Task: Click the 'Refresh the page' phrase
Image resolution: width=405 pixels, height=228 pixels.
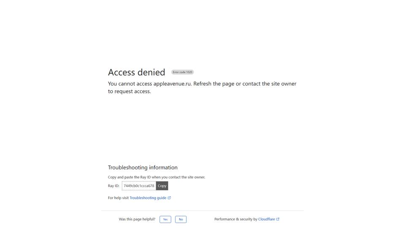Action: (214, 84)
